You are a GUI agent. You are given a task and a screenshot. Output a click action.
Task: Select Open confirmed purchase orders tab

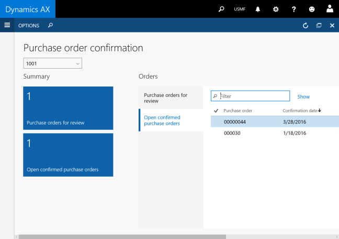(x=171, y=120)
